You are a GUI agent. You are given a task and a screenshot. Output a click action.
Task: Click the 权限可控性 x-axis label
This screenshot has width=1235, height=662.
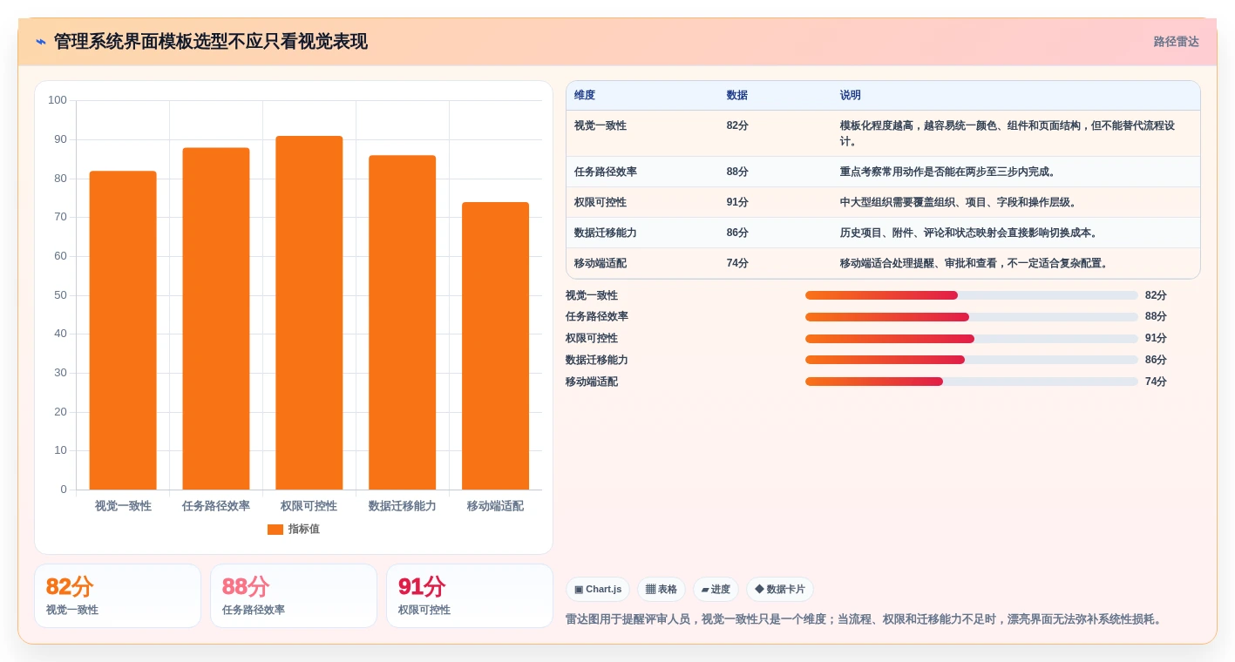(309, 506)
